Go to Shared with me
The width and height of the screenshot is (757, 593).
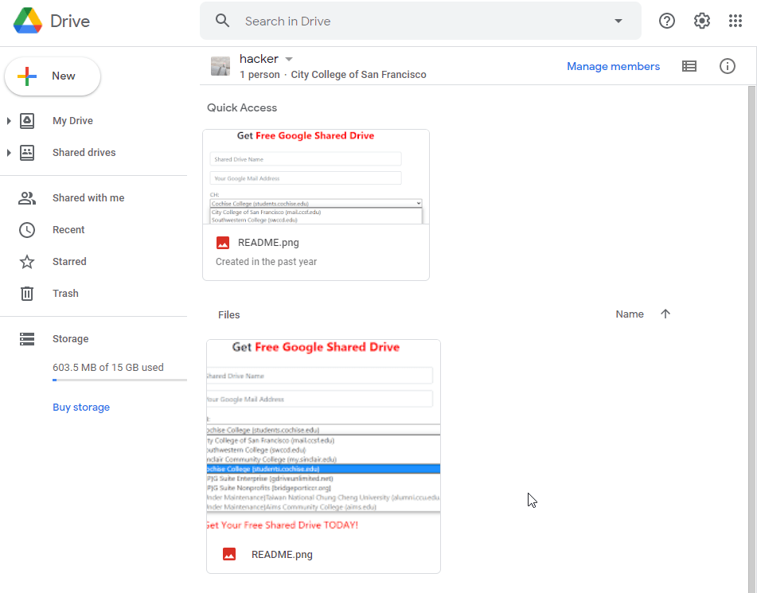pos(88,198)
